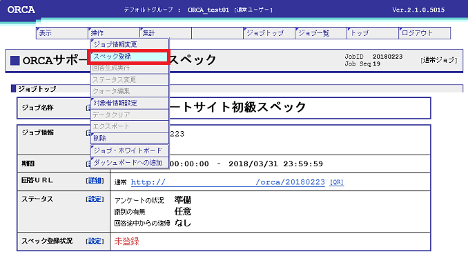This screenshot has height=256, width=468.
Task: Select ジョブ情報変更 from the dropdown
Action: coord(130,44)
